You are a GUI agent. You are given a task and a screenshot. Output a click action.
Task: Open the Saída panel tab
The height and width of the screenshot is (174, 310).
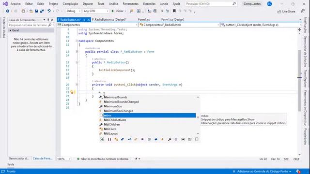pyautogui.click(x=11, y=164)
